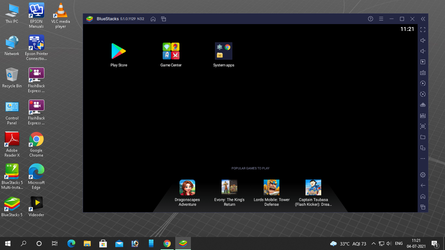Select the VLC media player desktop icon
The width and height of the screenshot is (445, 250).
point(60,16)
